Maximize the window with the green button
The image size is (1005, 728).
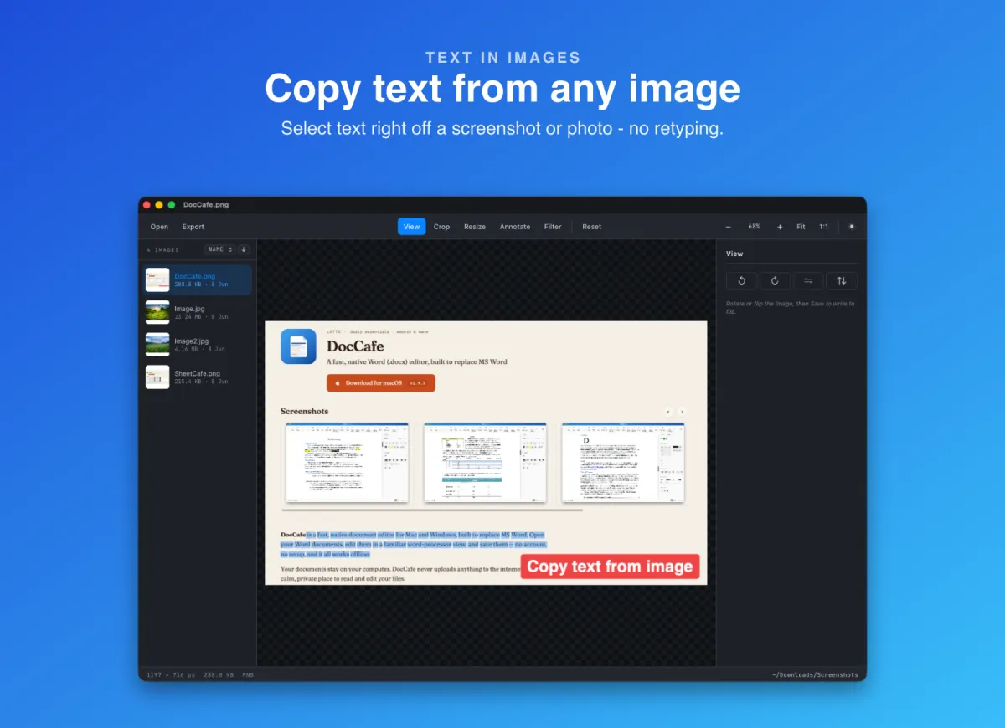point(172,205)
